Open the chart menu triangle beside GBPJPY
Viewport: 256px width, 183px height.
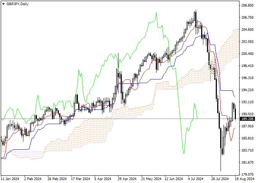3,4
